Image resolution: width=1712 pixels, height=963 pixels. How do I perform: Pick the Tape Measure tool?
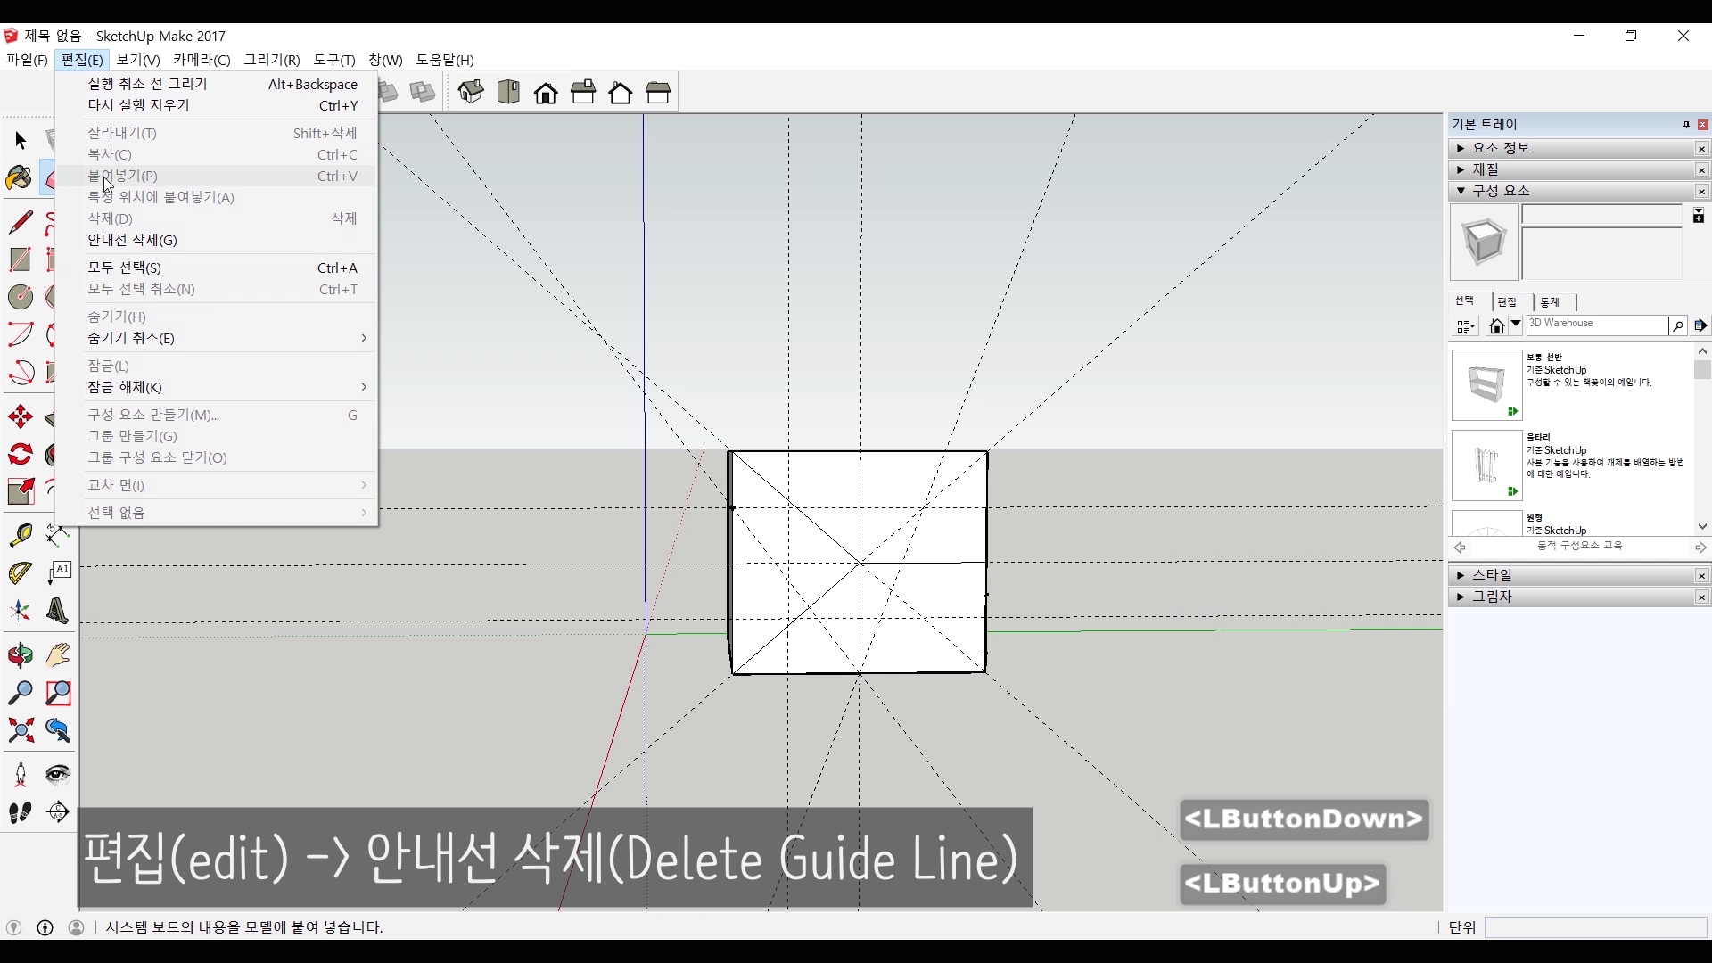[x=21, y=535]
